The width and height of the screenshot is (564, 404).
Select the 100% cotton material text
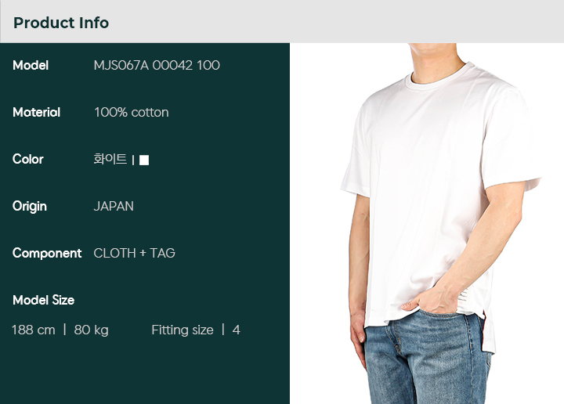pos(132,113)
